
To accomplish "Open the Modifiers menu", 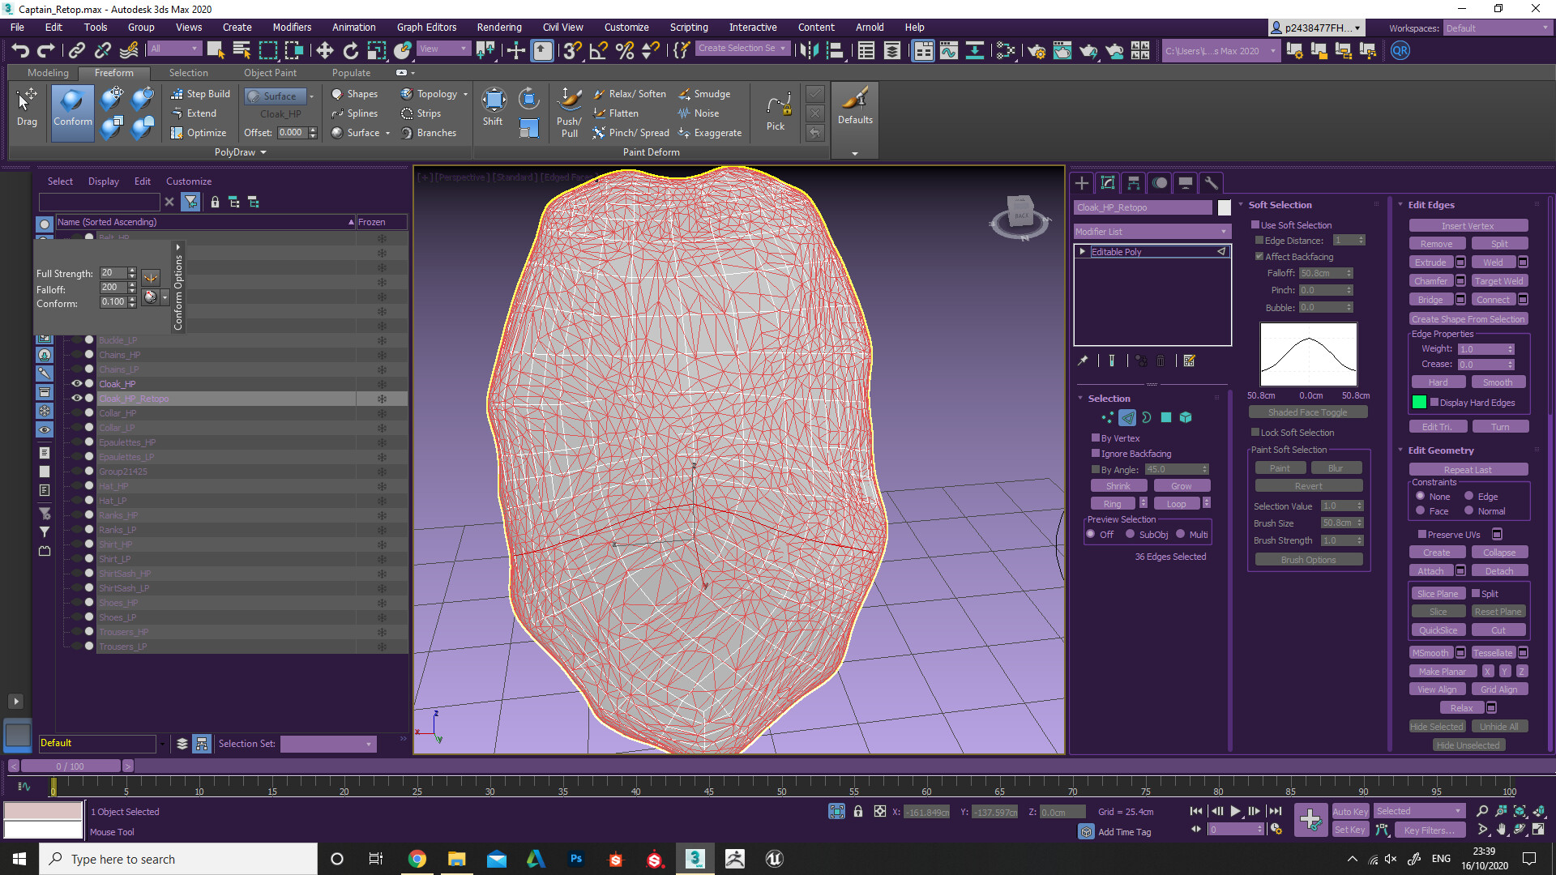I will [292, 27].
